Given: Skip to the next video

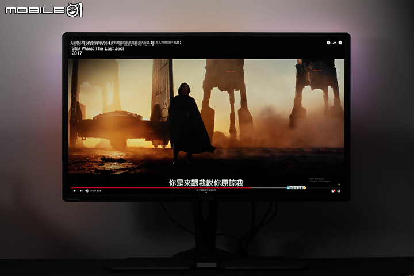Looking at the screenshot, I should (81, 191).
